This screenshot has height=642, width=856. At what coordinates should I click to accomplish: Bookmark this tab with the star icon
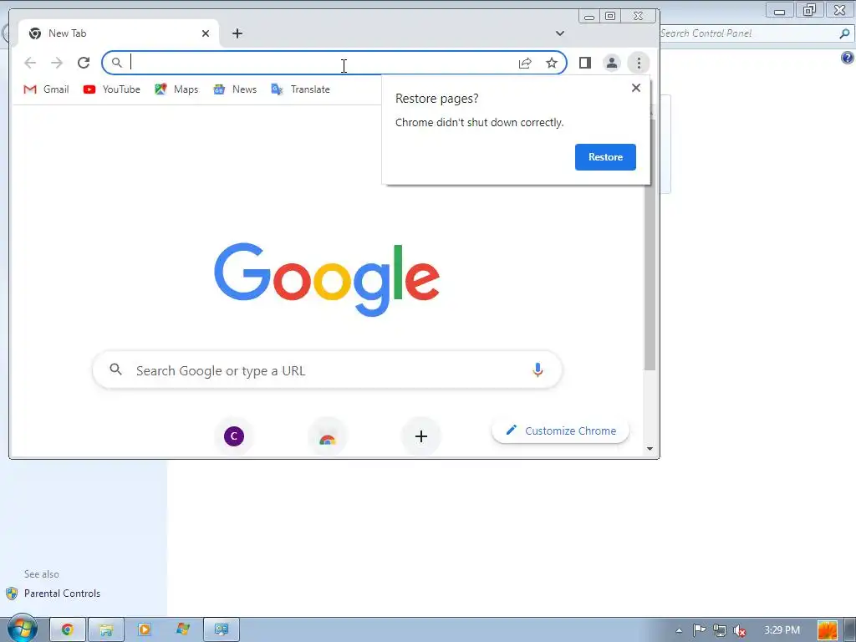point(552,63)
